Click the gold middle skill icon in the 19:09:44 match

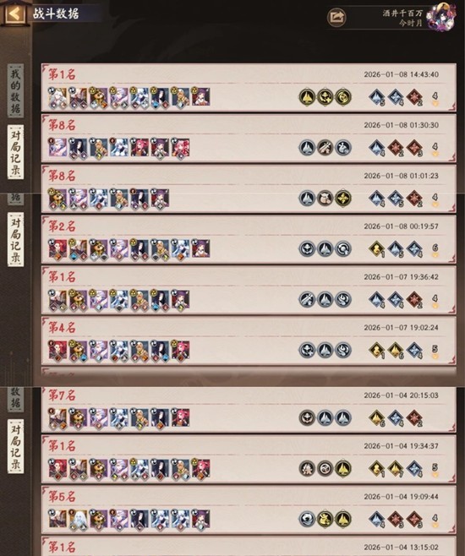tap(325, 519)
